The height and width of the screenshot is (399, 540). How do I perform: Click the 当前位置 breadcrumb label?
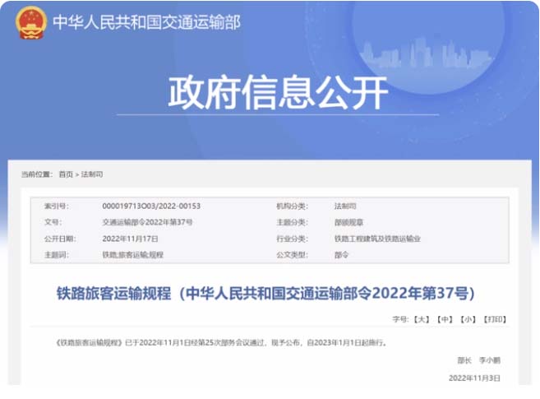tap(37, 174)
